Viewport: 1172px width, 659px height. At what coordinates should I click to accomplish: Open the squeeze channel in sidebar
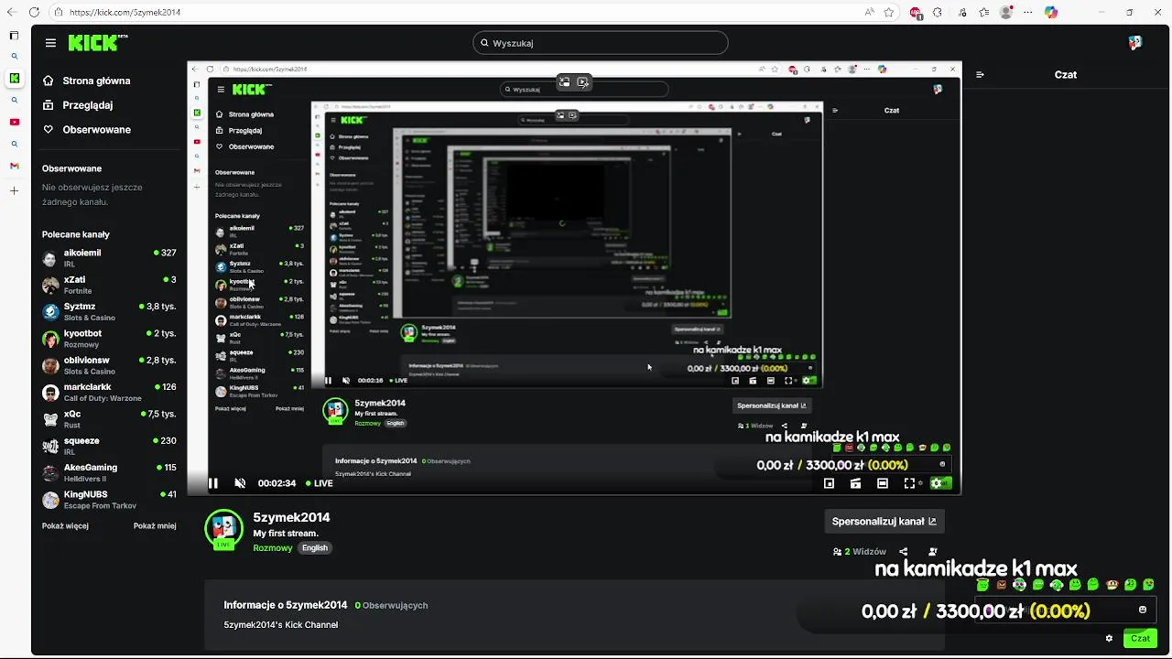[109, 446]
